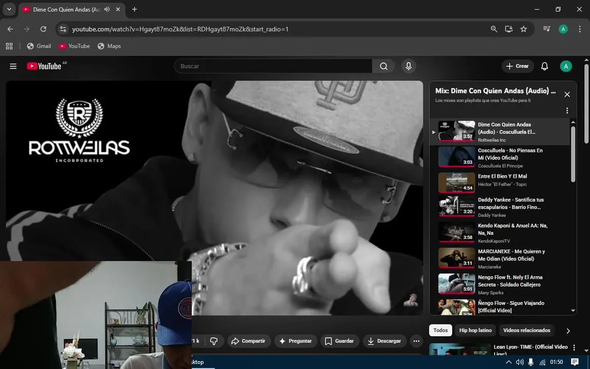Viewport: 590px width, 369px height.
Task: Open the Maps bookmark
Action: [109, 46]
